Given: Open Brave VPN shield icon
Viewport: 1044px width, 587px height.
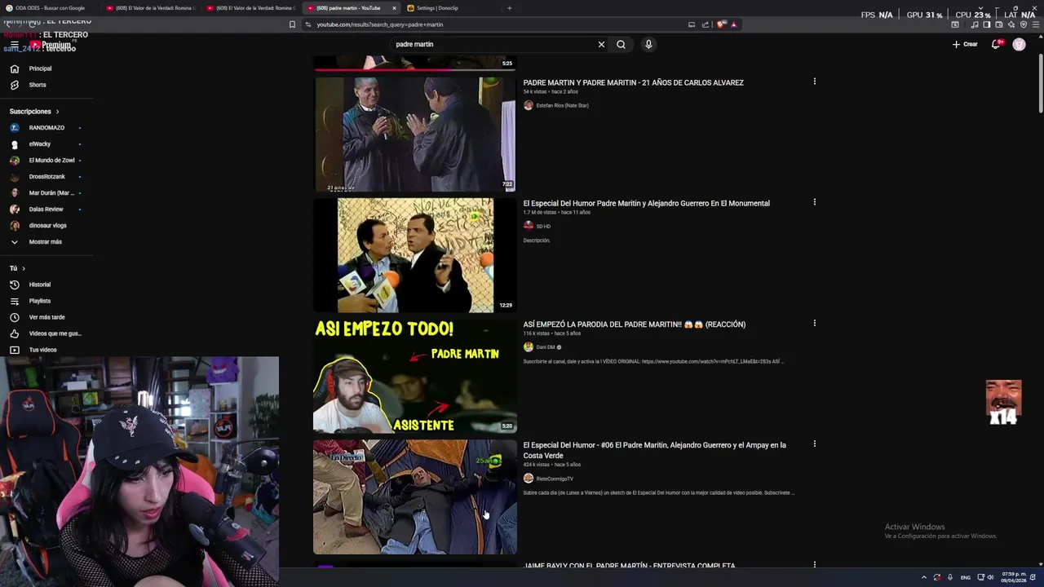Looking at the screenshot, I should (x=1024, y=24).
